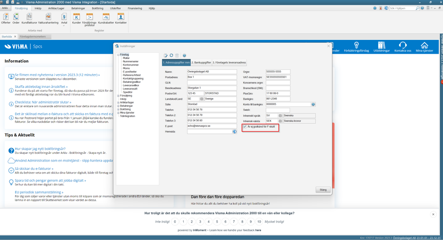Open the Landskod/Land lookup button
Screen dimensions: 443x240
tap(202, 99)
